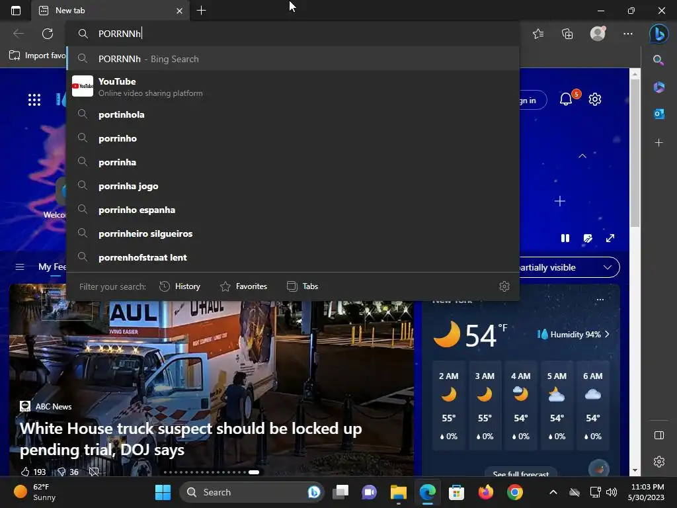This screenshot has width=677, height=508.
Task: Open a new tab with the plus button
Action: [x=201, y=11]
